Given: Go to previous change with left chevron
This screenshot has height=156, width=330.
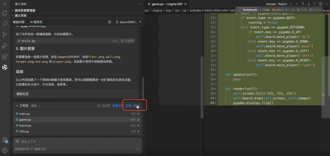Looking at the screenshot, I should 291,4.
